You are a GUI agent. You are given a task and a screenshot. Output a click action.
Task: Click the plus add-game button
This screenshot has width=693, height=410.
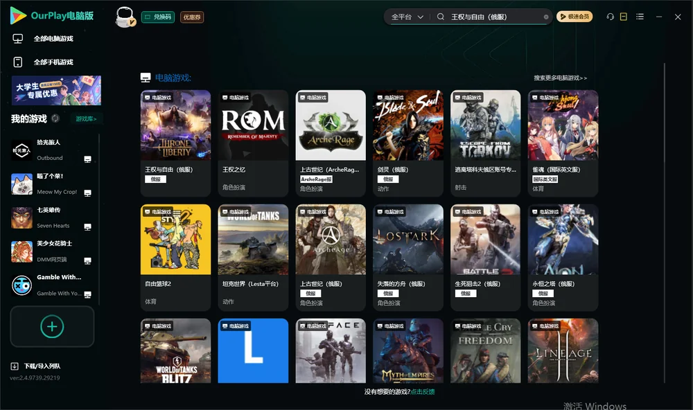tap(52, 327)
